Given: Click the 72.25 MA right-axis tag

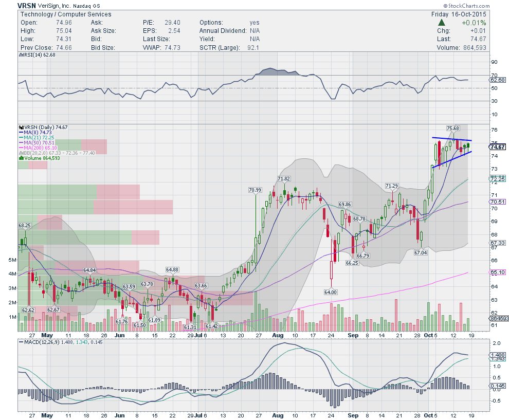Looking at the screenshot, I should 498,179.
